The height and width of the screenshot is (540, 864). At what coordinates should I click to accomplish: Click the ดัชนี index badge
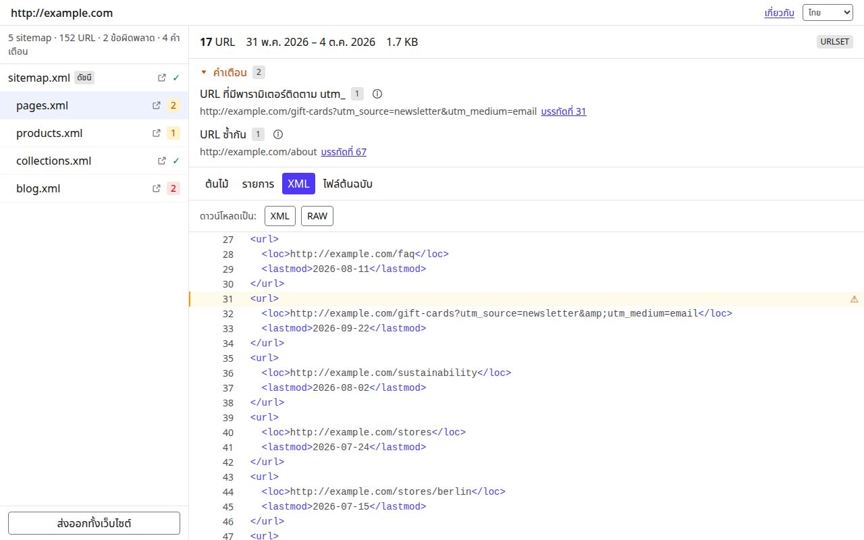tap(84, 78)
